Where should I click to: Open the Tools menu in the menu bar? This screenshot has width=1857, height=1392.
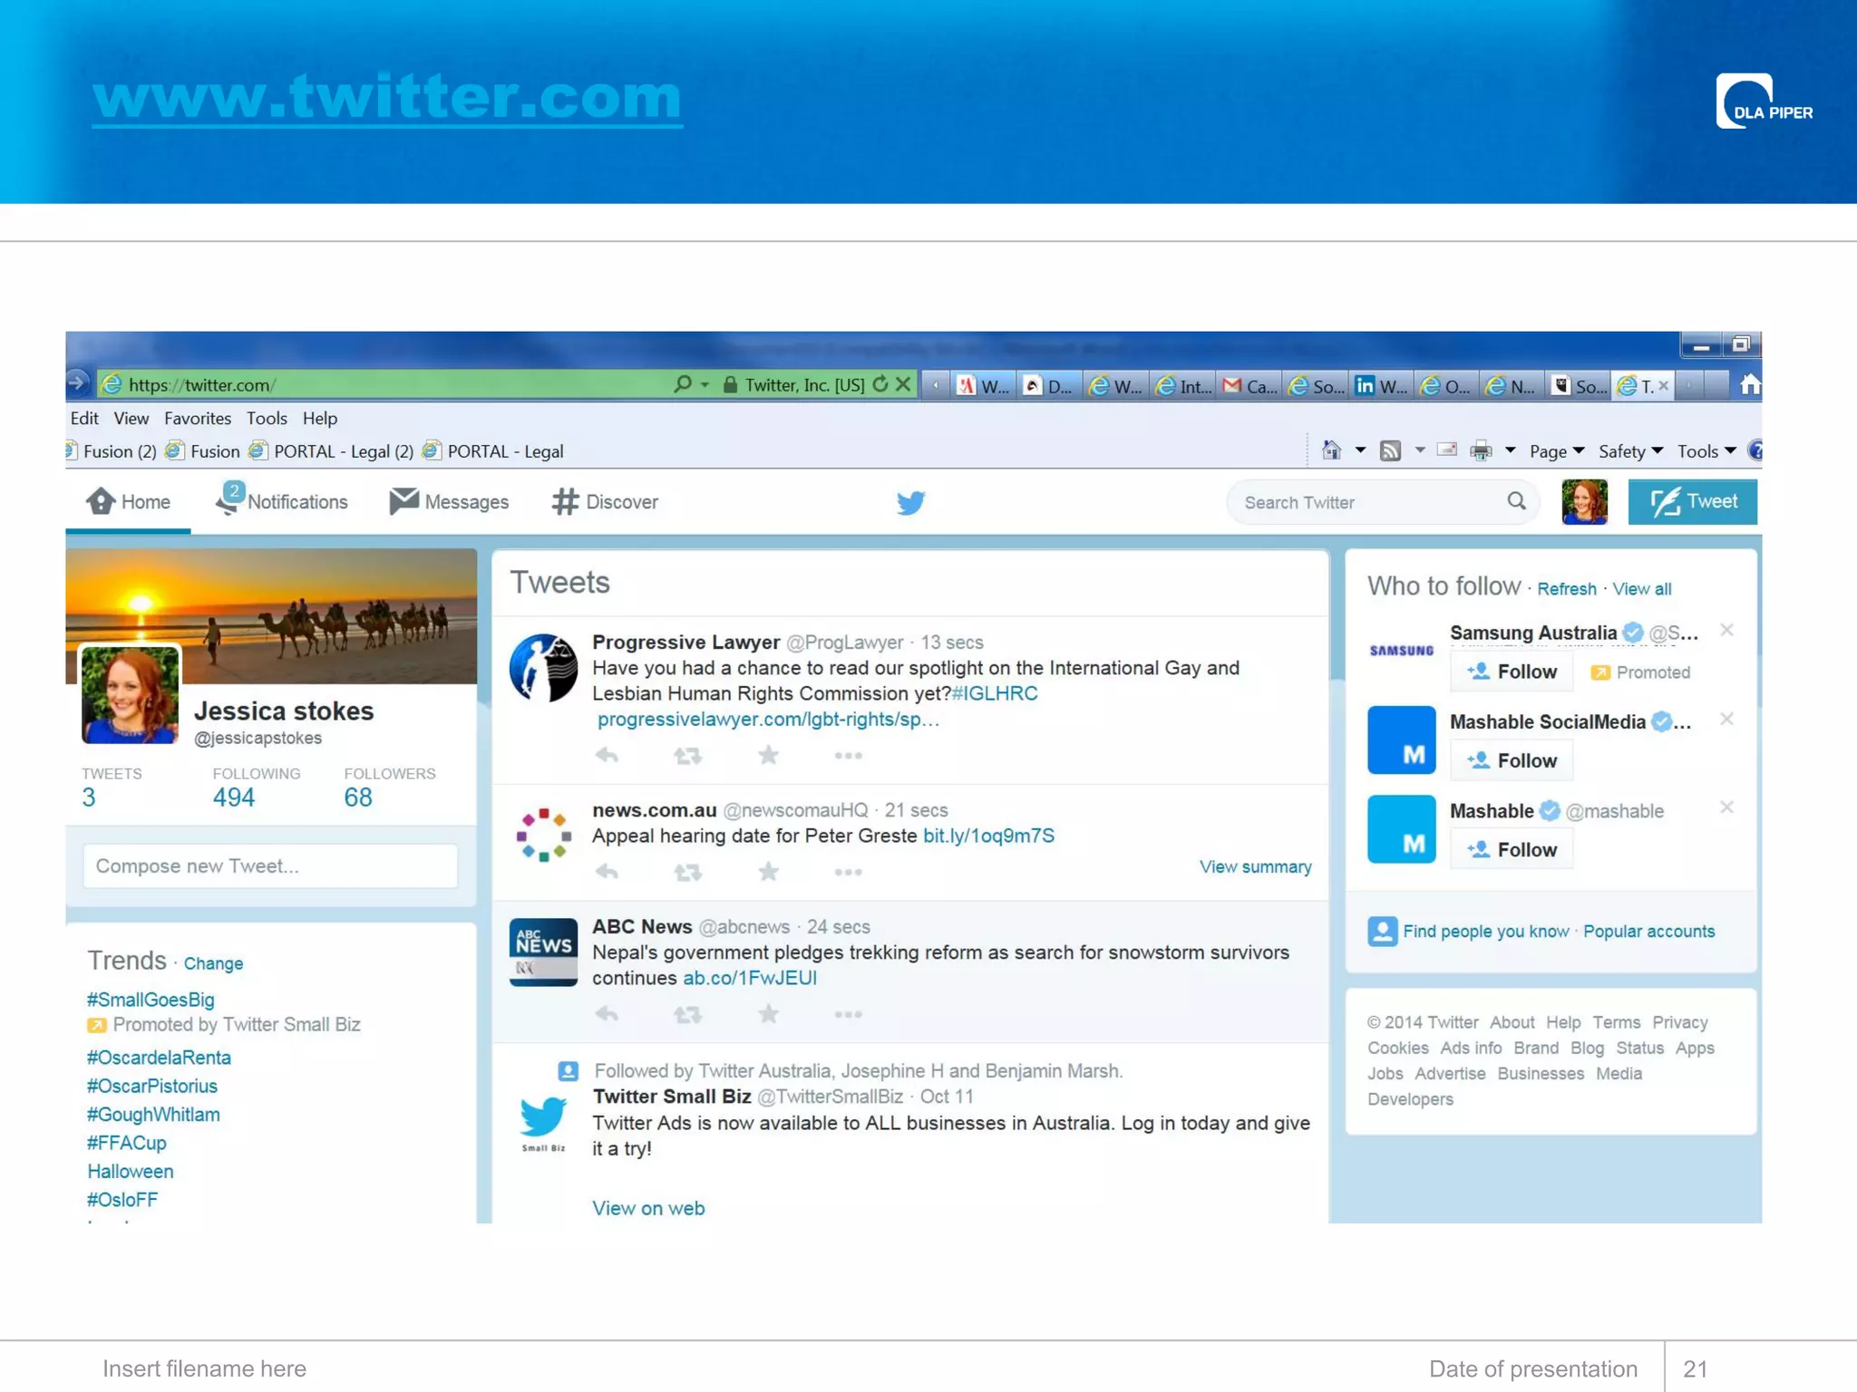(267, 419)
